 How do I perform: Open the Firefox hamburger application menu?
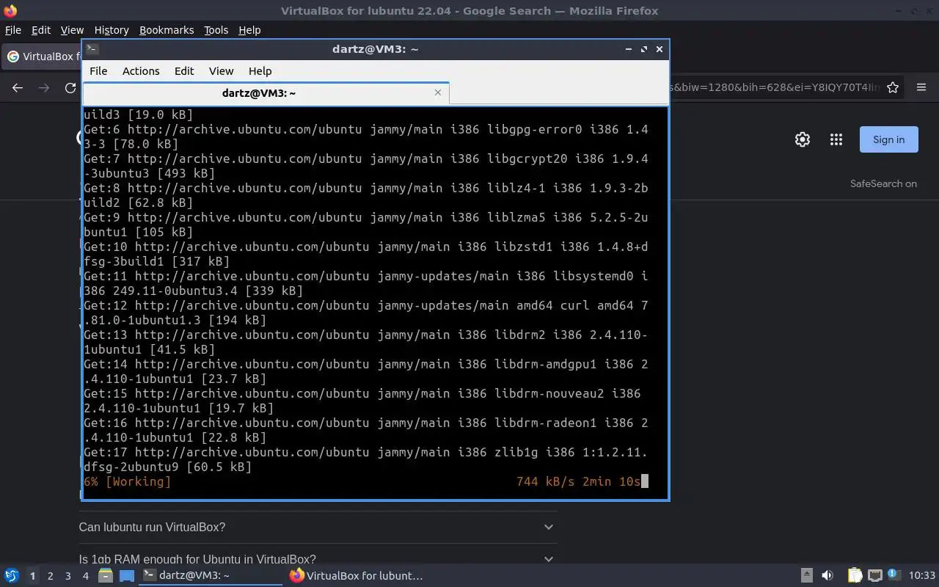coord(921,87)
